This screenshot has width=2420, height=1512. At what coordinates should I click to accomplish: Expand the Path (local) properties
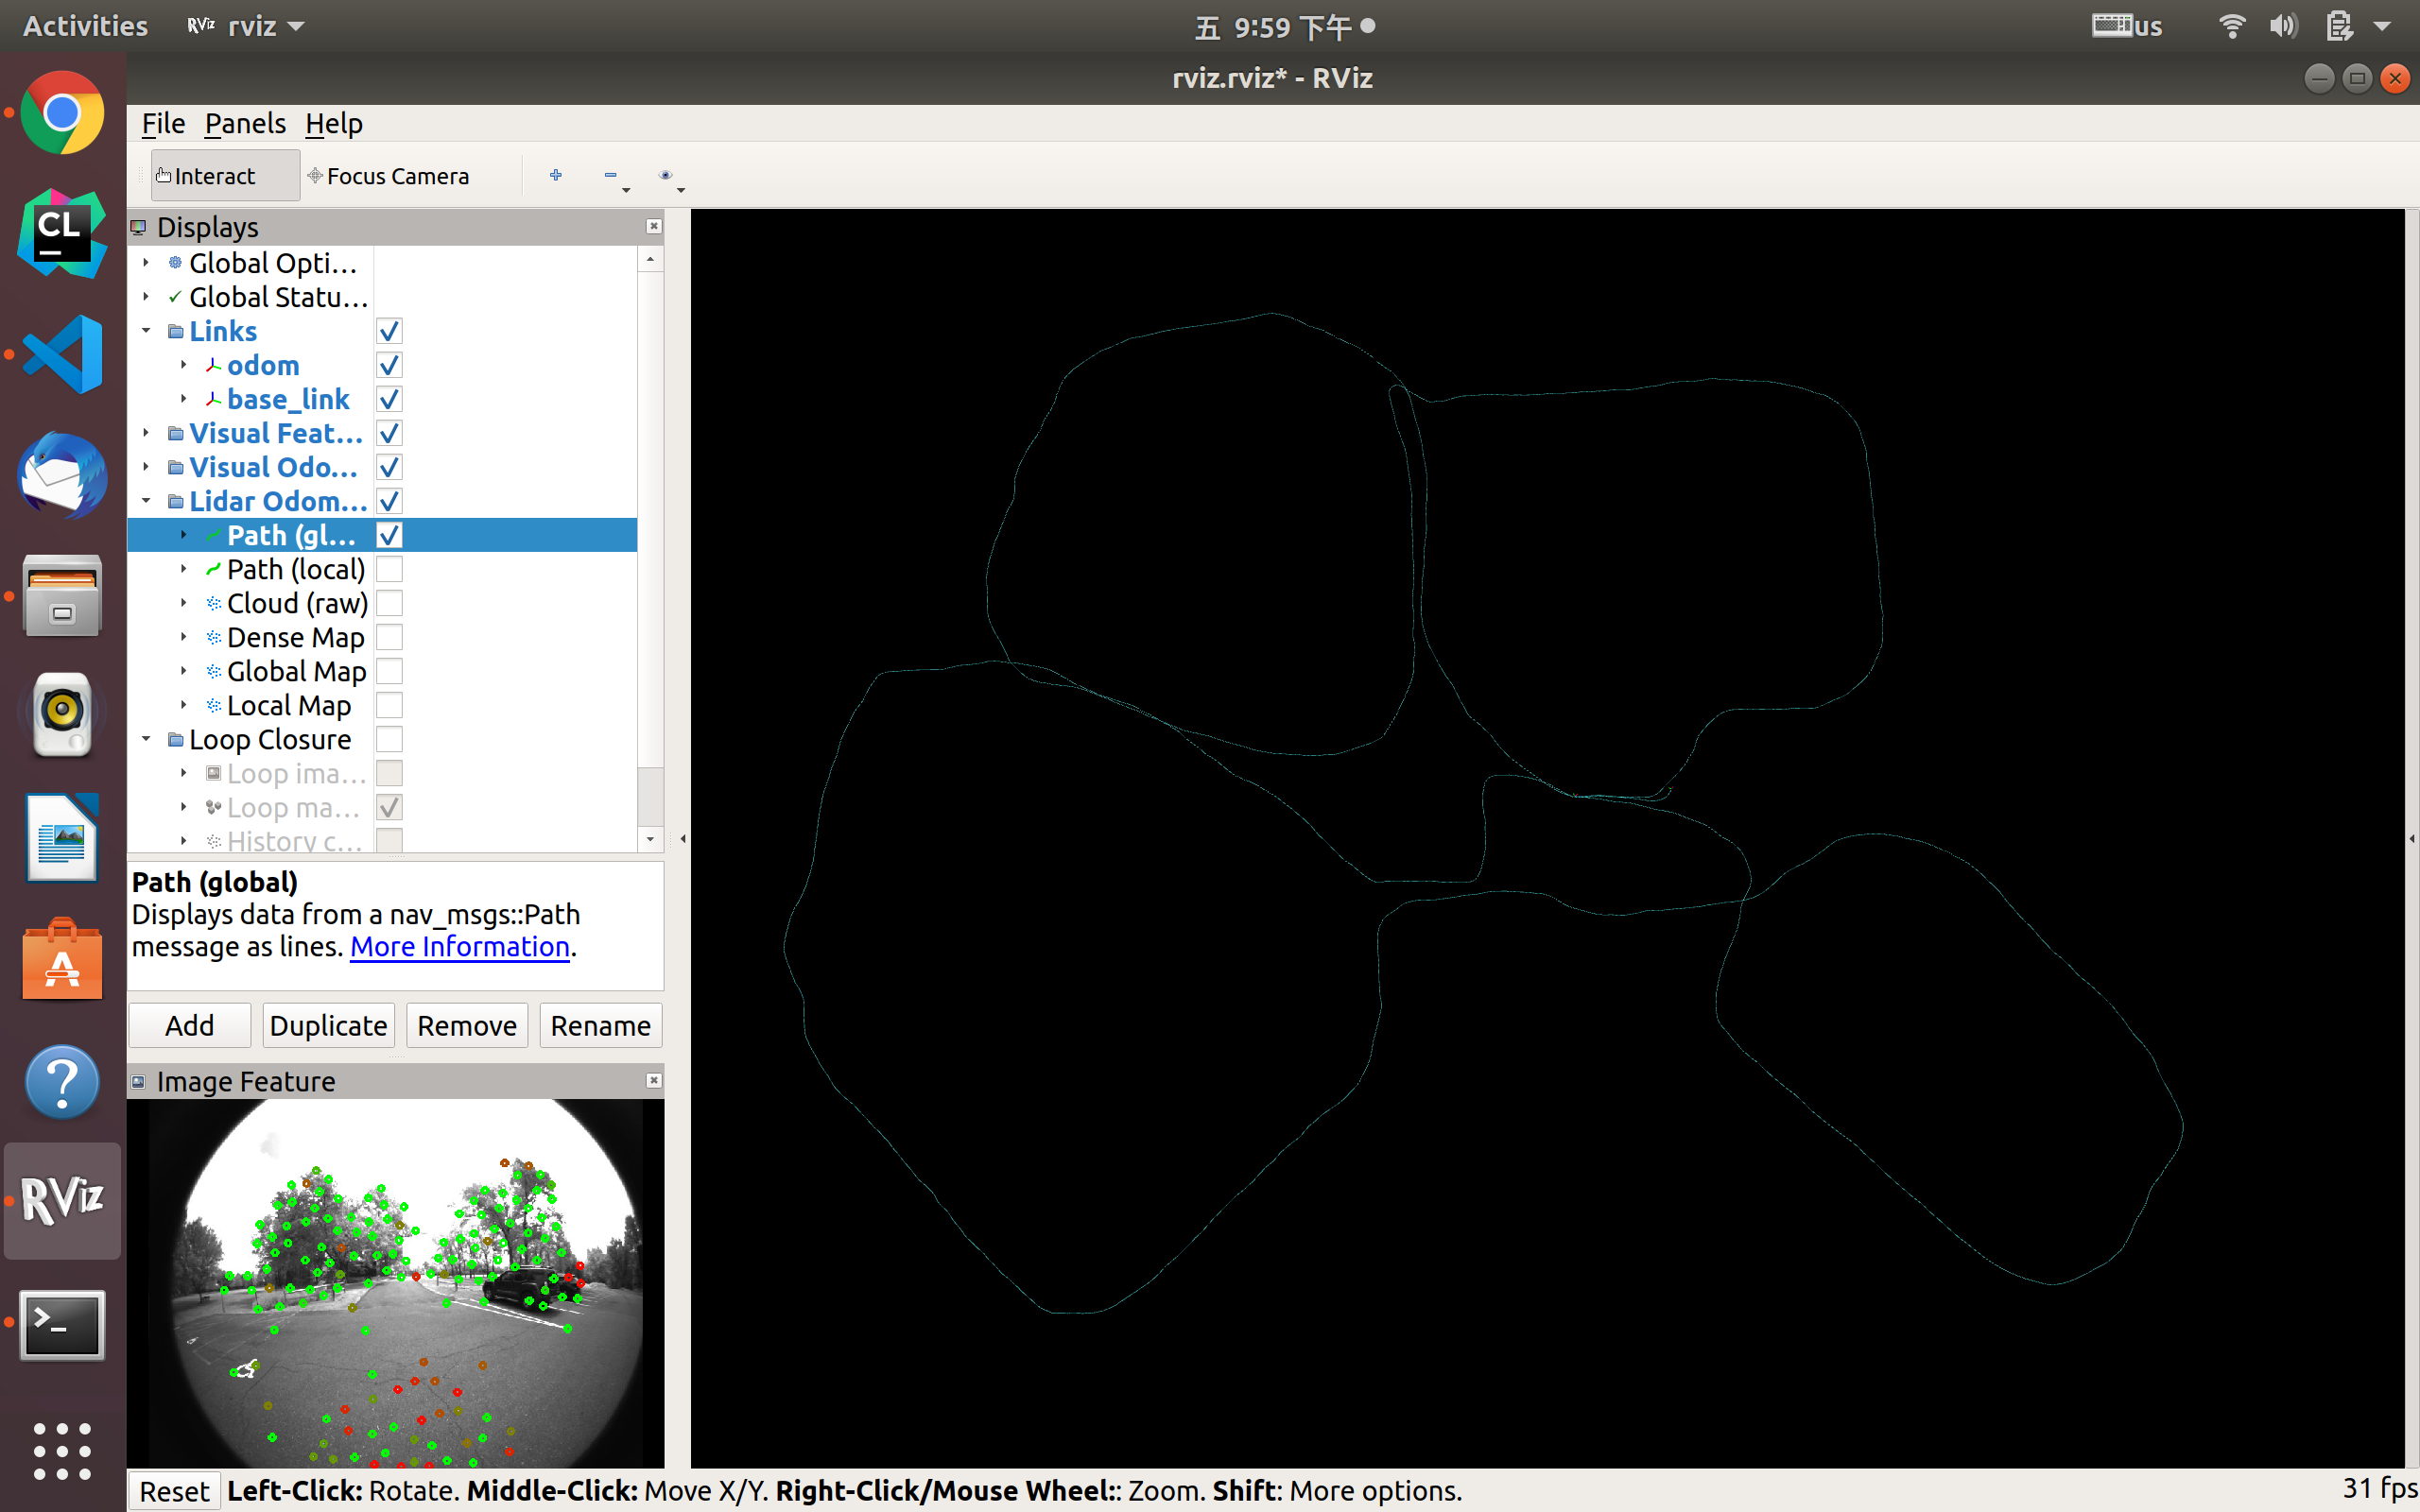(x=184, y=569)
